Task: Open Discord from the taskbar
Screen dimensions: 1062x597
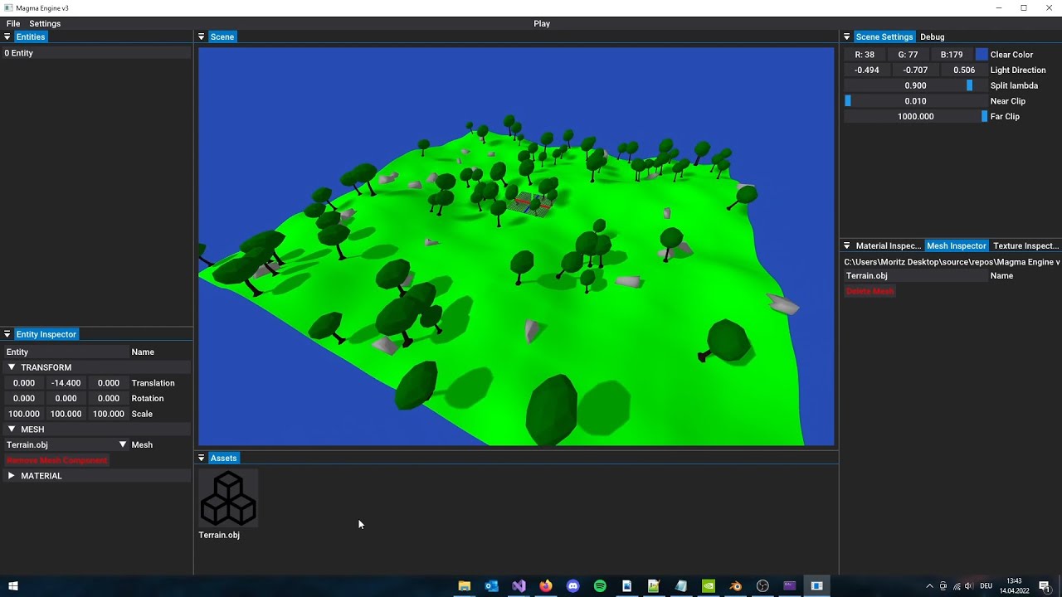Action: [x=572, y=586]
